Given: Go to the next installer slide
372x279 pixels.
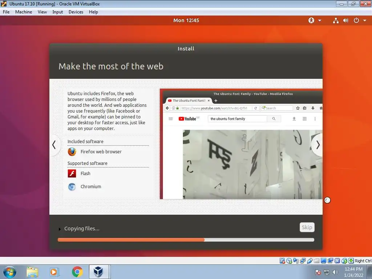Looking at the screenshot, I should pos(318,145).
